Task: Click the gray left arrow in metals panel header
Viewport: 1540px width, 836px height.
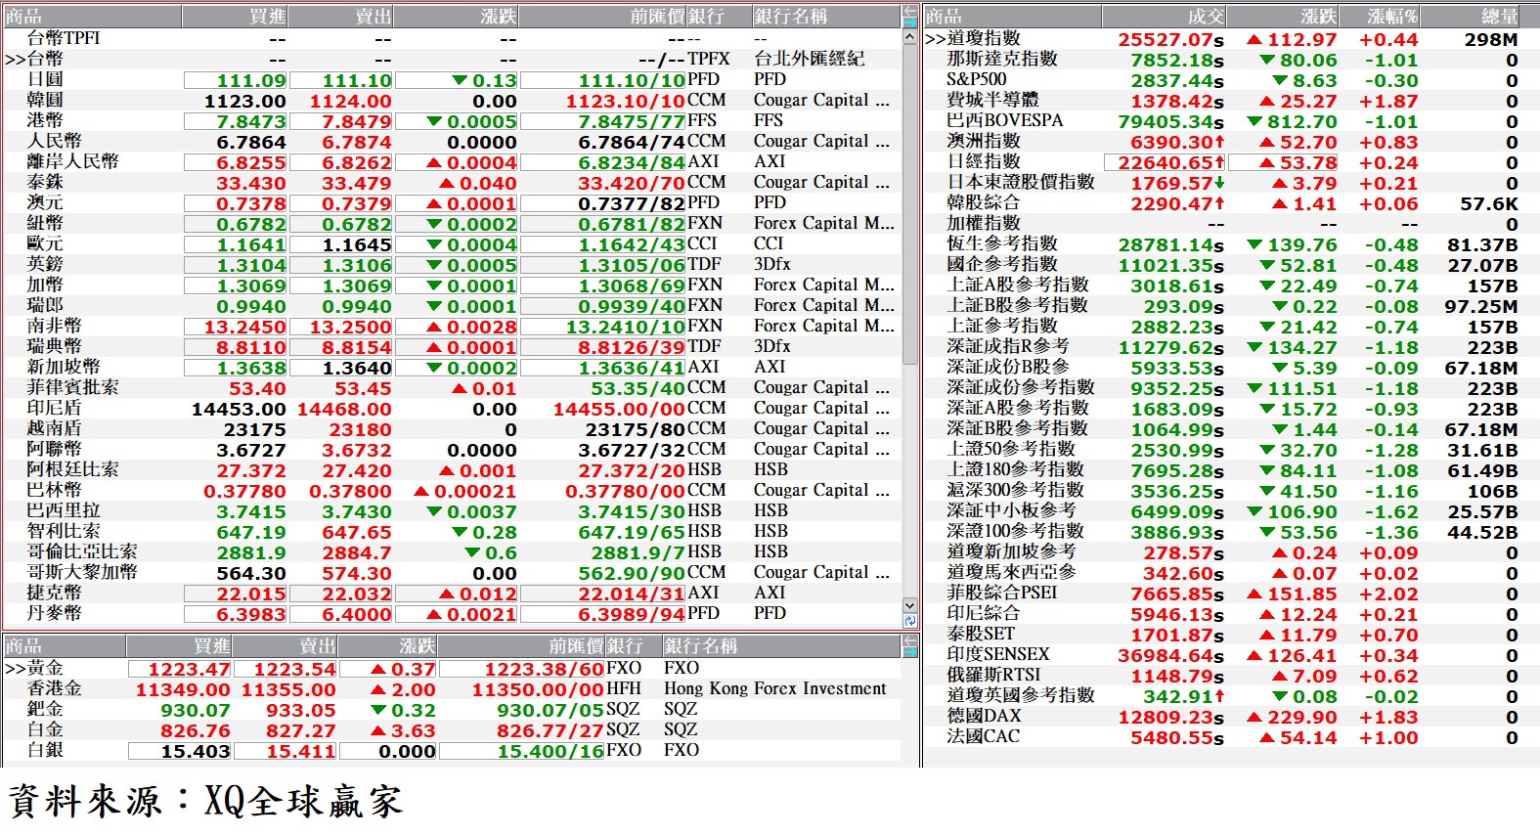Action: coord(909,640)
